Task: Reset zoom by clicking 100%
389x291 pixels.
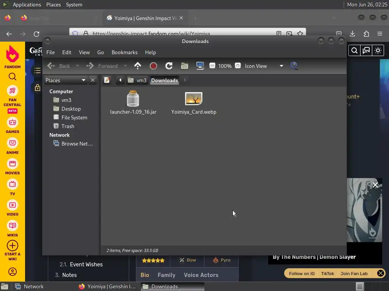Action: tap(225, 66)
